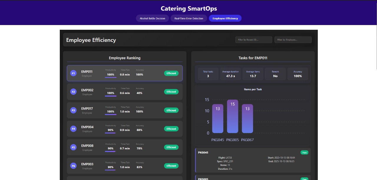Screen dimensions: 377x180
Task: Click the #5 rank badge
Action: pos(73,147)
